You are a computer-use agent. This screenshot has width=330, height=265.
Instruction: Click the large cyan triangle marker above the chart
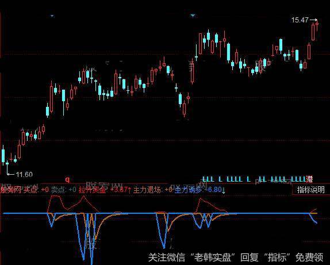(x=193, y=16)
